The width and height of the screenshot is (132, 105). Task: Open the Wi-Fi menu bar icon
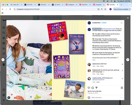click(104, 1)
